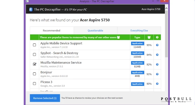195x105 pixels.
Task: Open the Questionable tab
Action: click(x=95, y=30)
